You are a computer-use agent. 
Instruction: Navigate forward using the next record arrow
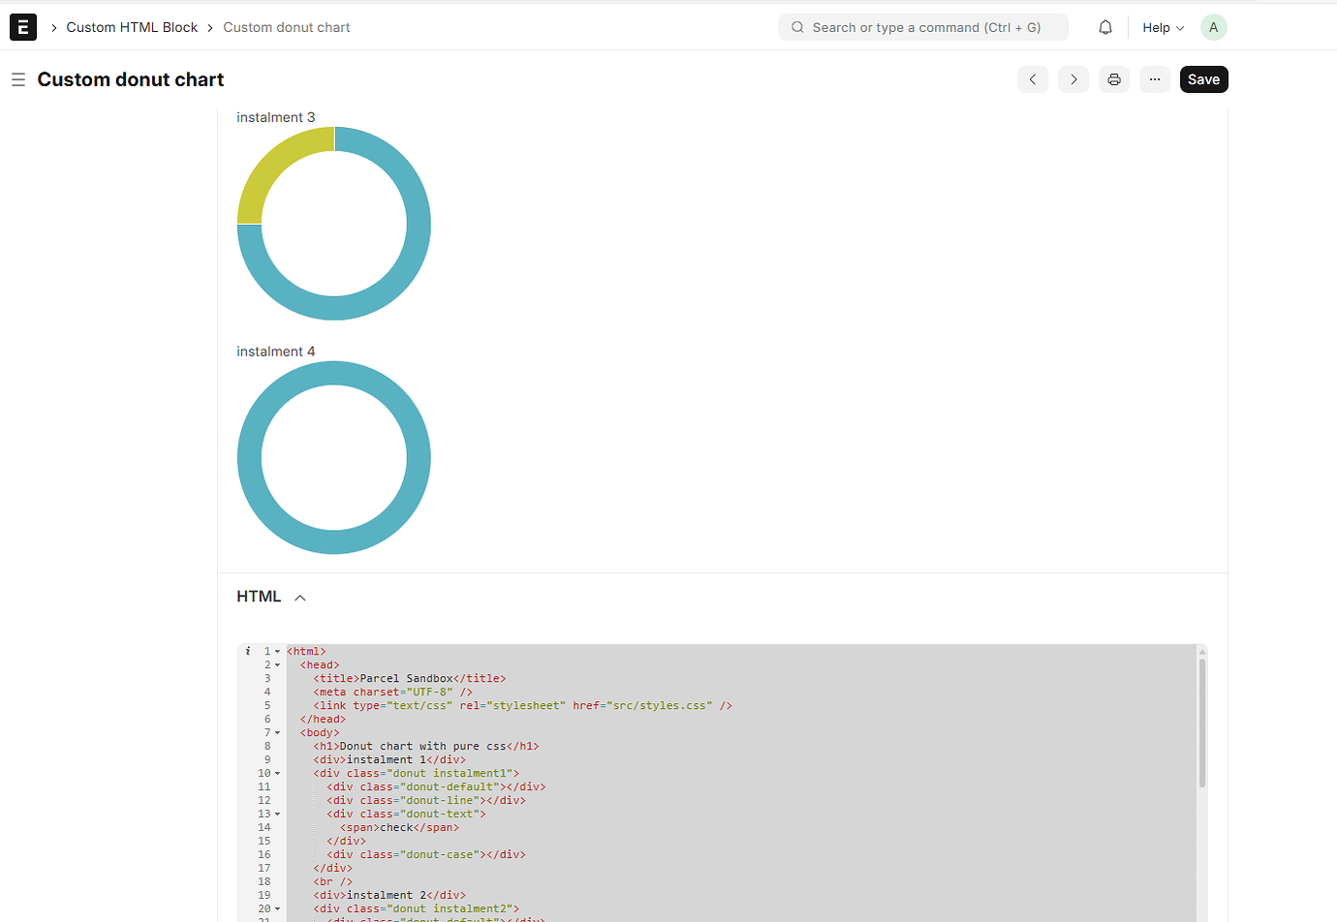coord(1073,78)
